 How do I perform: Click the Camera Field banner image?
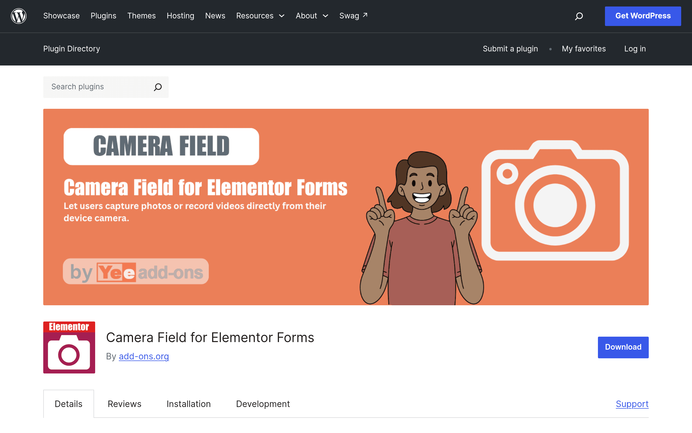point(346,207)
